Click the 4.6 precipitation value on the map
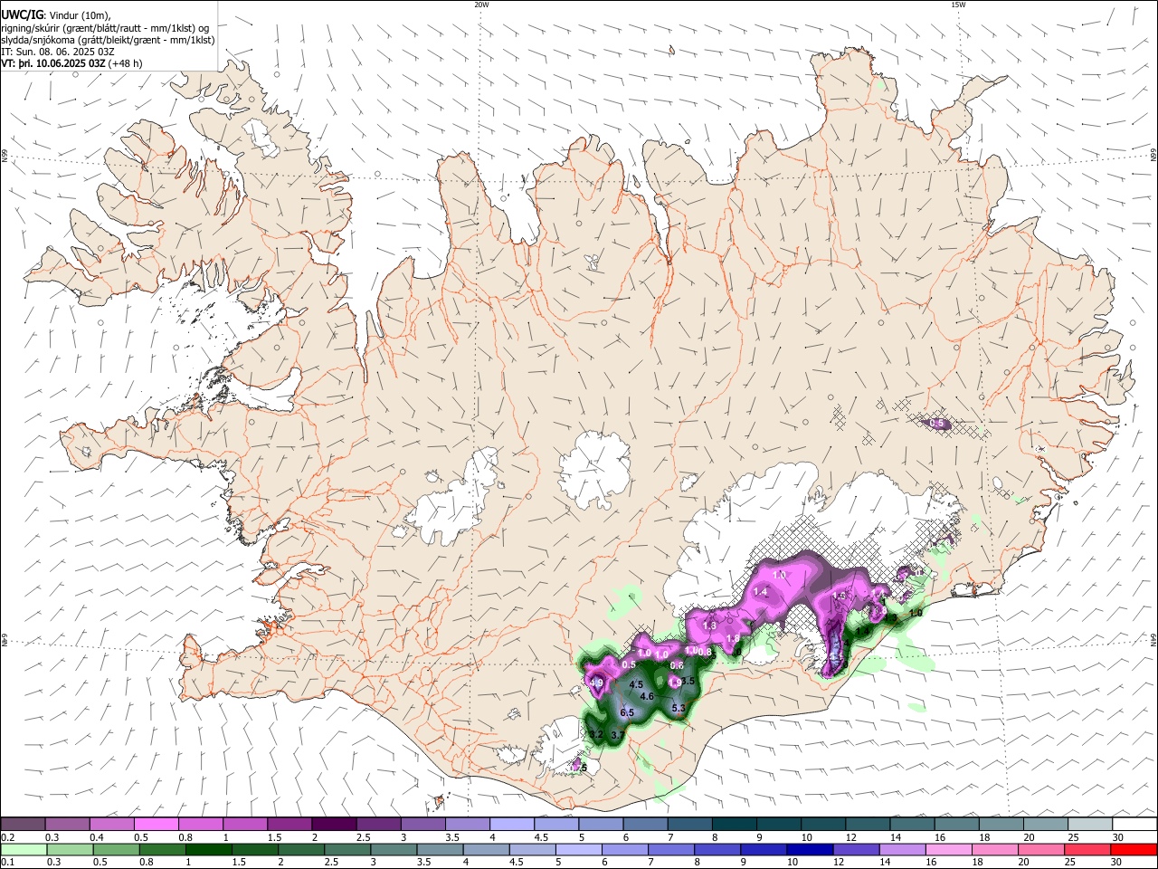This screenshot has height=869, width=1158. point(647,696)
